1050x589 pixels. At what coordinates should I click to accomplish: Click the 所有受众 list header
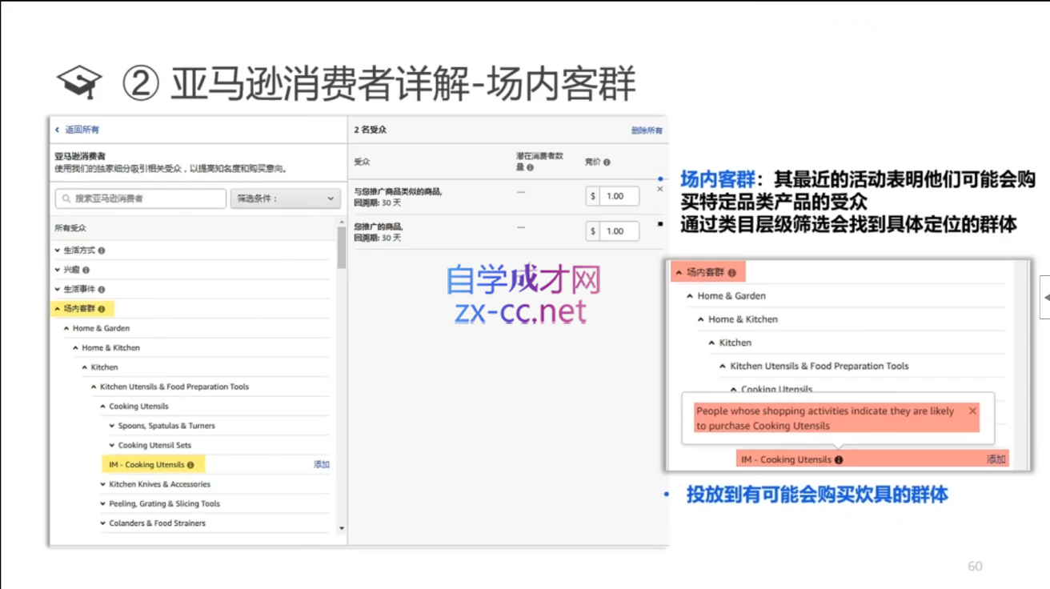click(x=70, y=228)
